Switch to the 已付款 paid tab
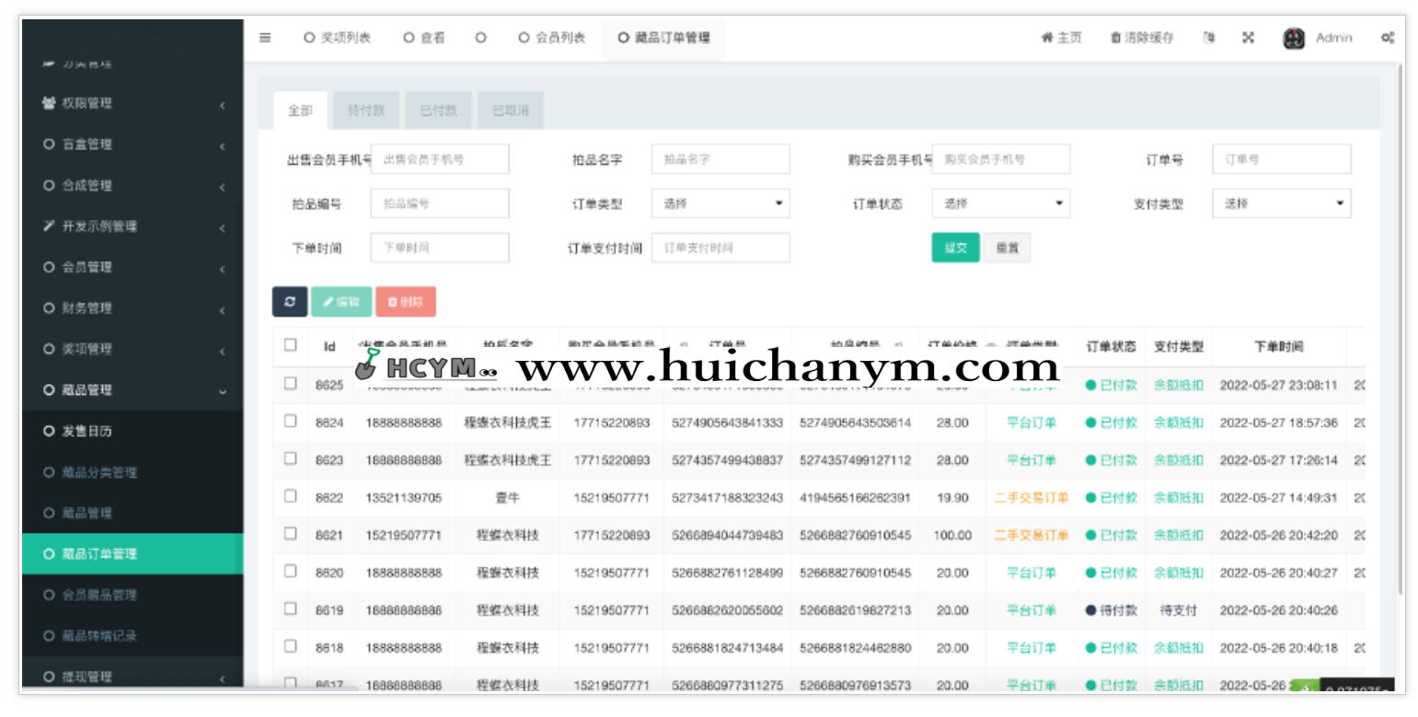 coord(439,109)
